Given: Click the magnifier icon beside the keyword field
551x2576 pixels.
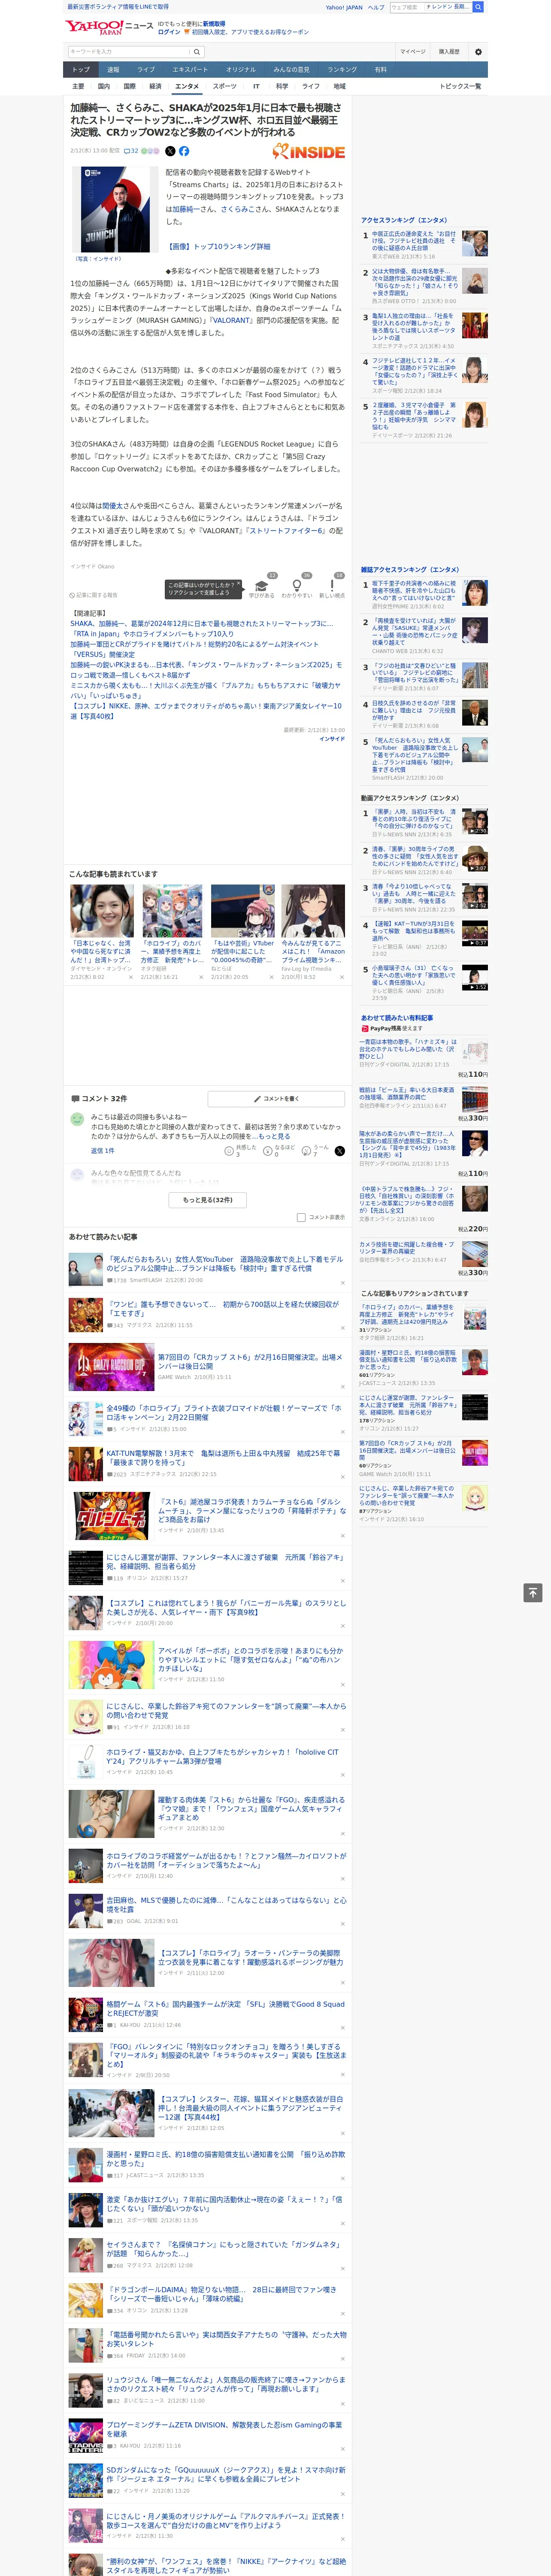Looking at the screenshot, I should 197,52.
